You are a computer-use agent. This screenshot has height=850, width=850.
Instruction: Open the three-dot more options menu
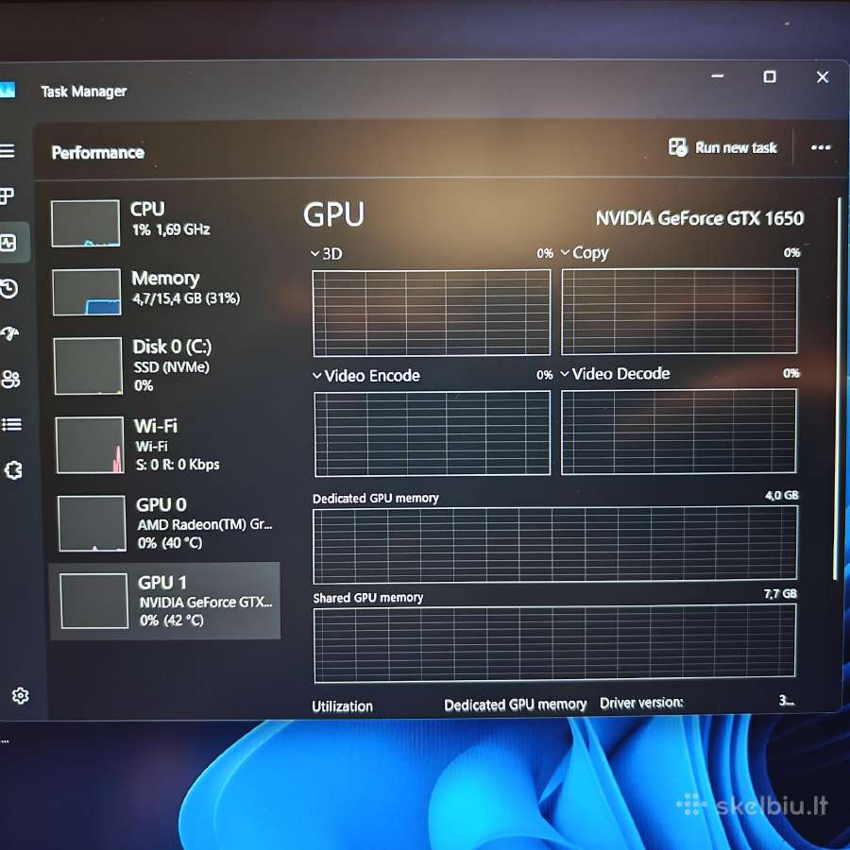tap(821, 147)
